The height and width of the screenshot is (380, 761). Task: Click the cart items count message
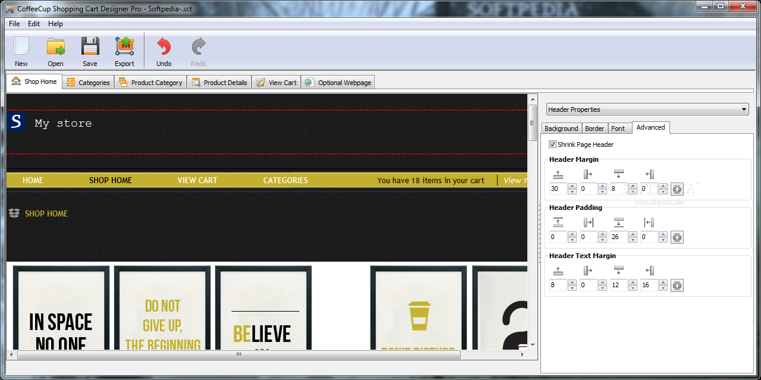tap(431, 180)
